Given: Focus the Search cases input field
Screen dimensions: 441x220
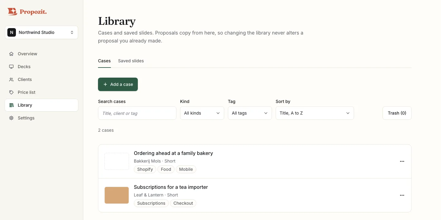Looking at the screenshot, I should tap(137, 113).
